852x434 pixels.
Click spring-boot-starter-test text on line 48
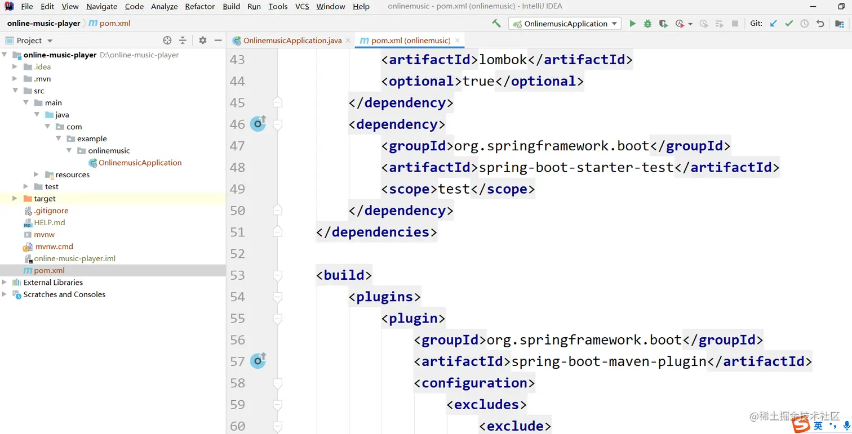click(x=576, y=167)
